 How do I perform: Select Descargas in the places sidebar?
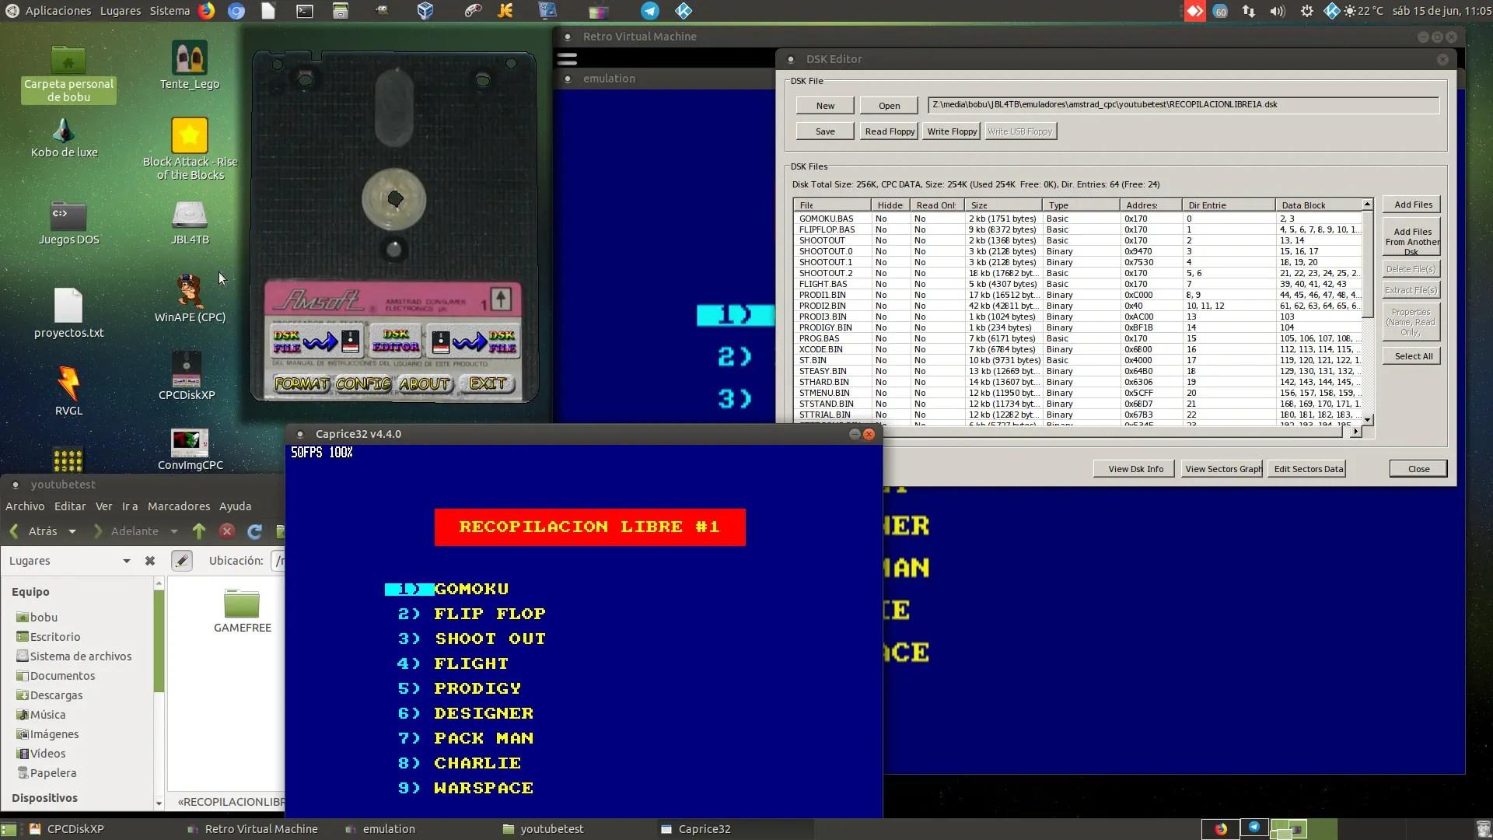pyautogui.click(x=56, y=695)
